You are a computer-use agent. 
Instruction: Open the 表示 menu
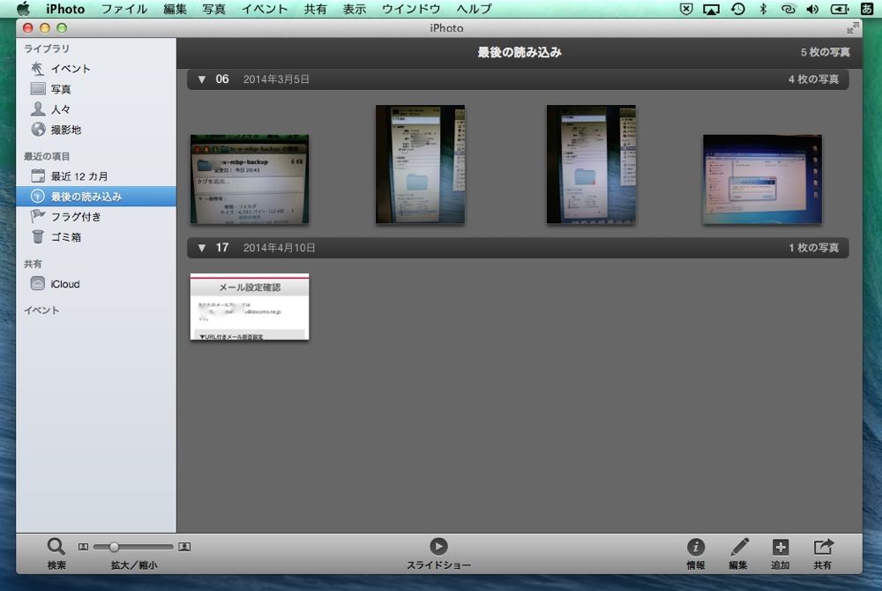[x=355, y=9]
